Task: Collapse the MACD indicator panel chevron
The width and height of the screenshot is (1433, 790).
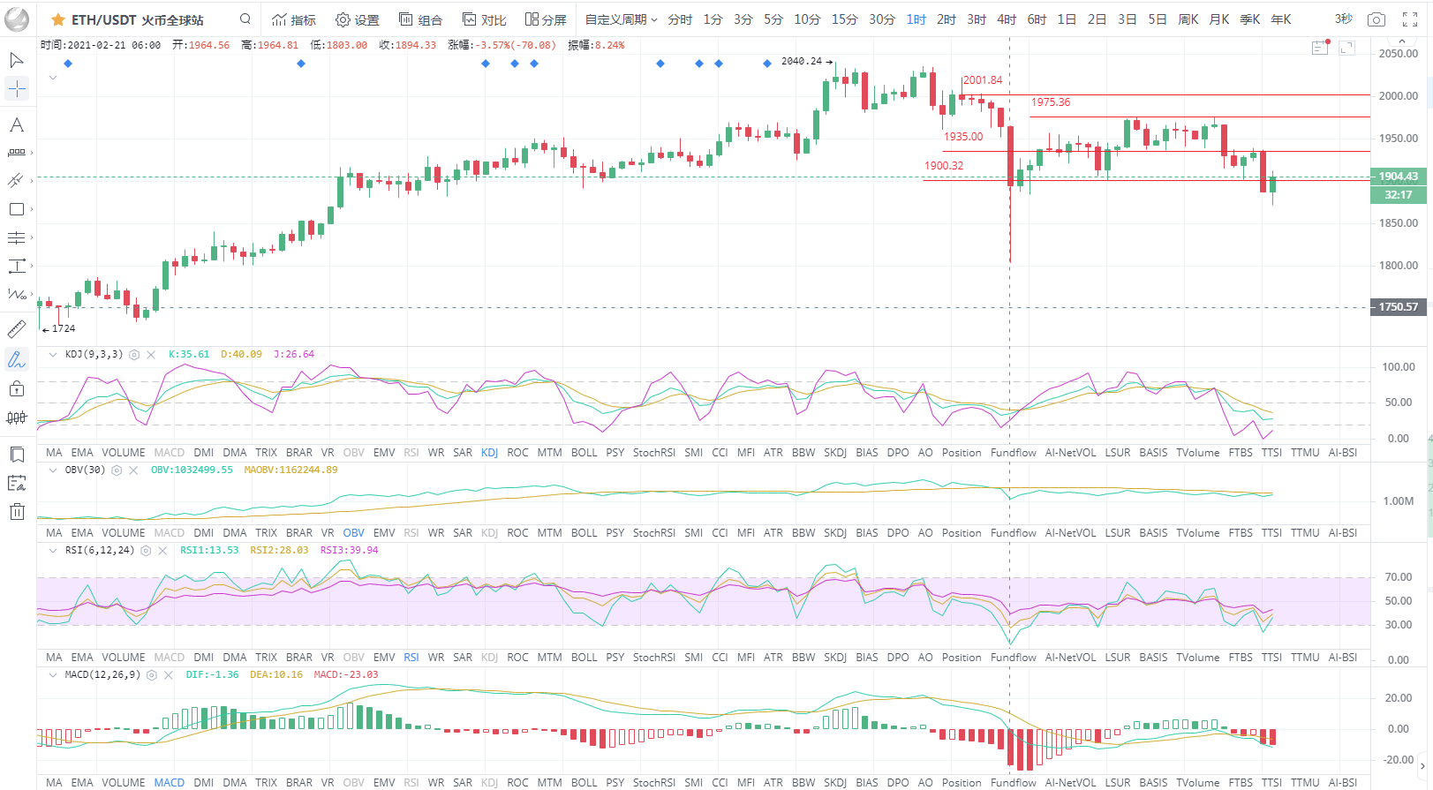Action: [x=53, y=675]
